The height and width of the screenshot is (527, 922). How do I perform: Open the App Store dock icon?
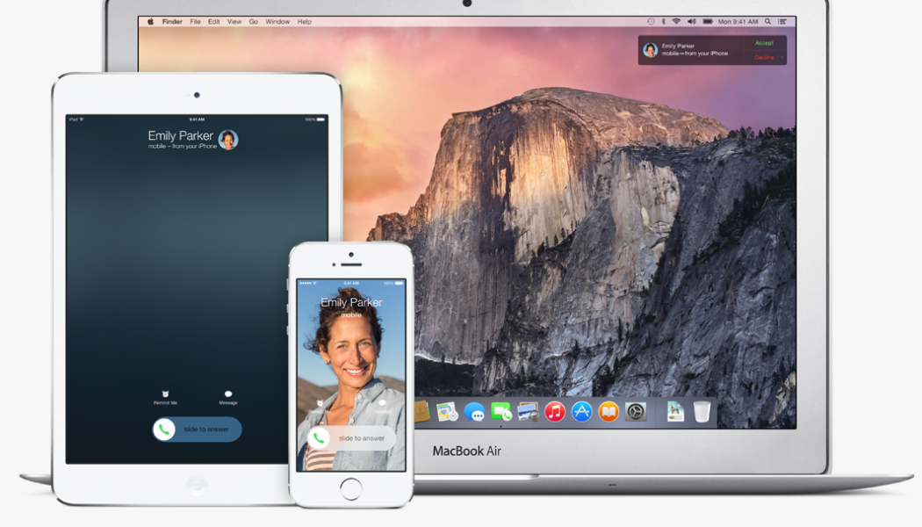[x=581, y=411]
